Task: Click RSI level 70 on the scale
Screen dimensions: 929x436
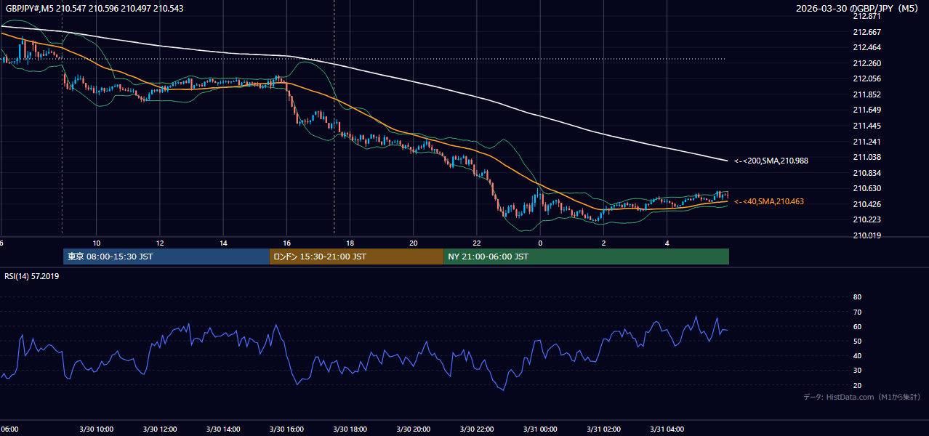Action: (x=857, y=312)
